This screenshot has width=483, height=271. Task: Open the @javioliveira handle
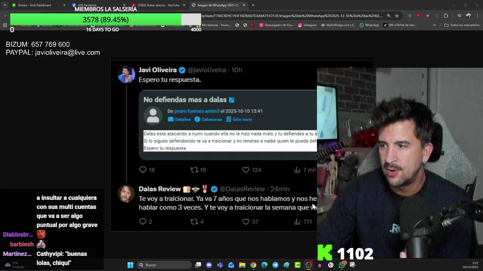click(x=207, y=70)
